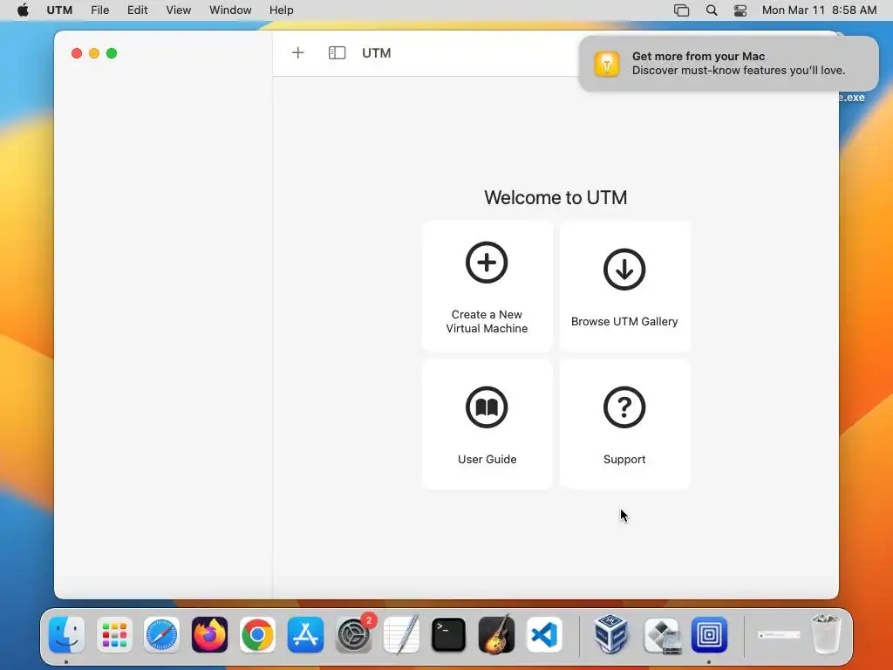Open the Edit menu
893x670 pixels.
tap(137, 10)
